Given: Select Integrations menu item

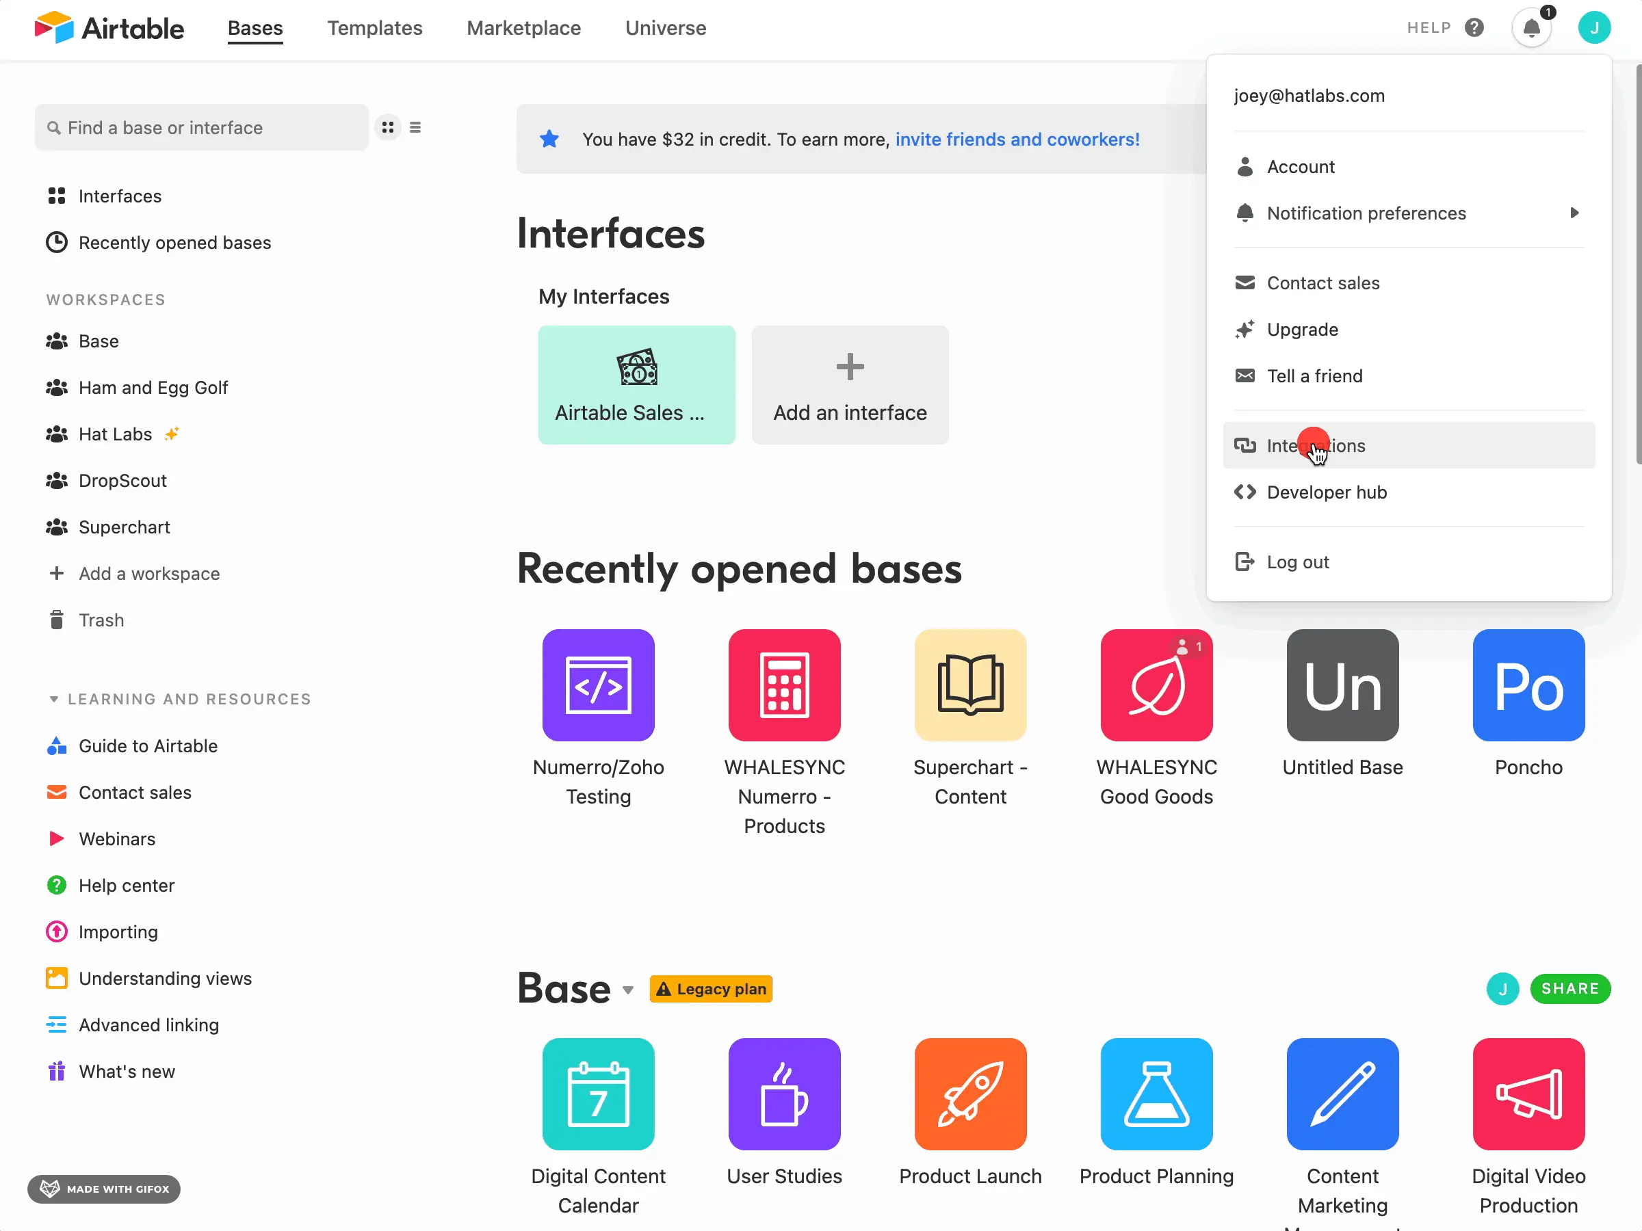Looking at the screenshot, I should (x=1409, y=445).
